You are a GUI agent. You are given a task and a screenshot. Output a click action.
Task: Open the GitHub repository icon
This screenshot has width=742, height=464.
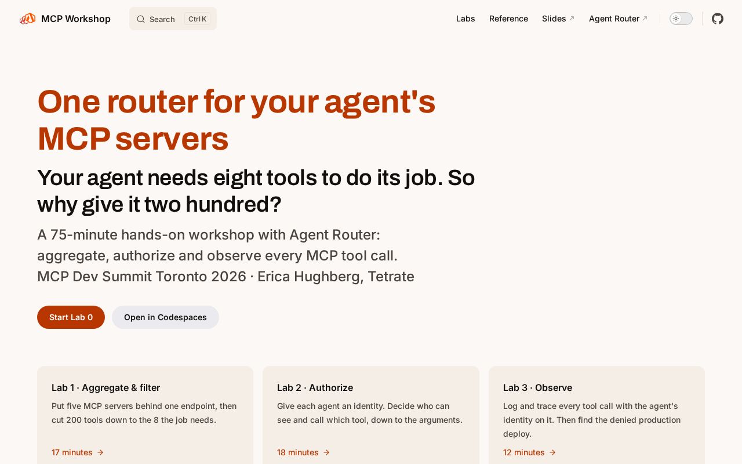tap(718, 19)
